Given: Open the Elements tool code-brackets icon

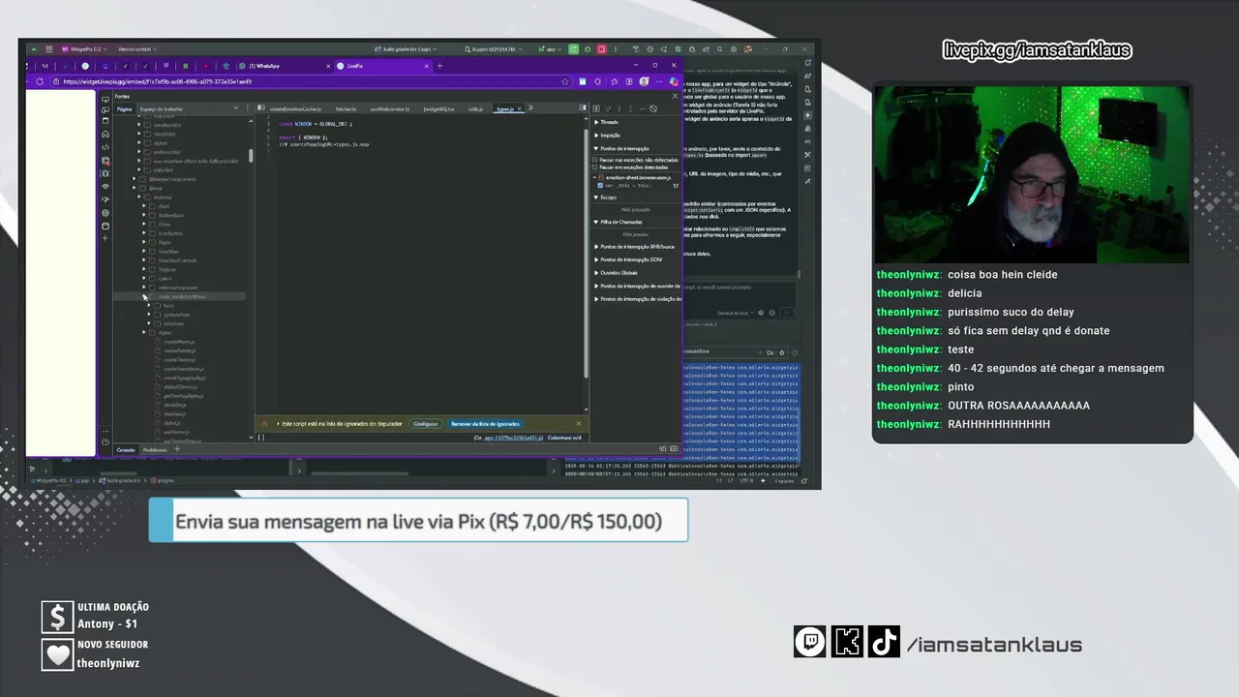Looking at the screenshot, I should pyautogui.click(x=106, y=147).
